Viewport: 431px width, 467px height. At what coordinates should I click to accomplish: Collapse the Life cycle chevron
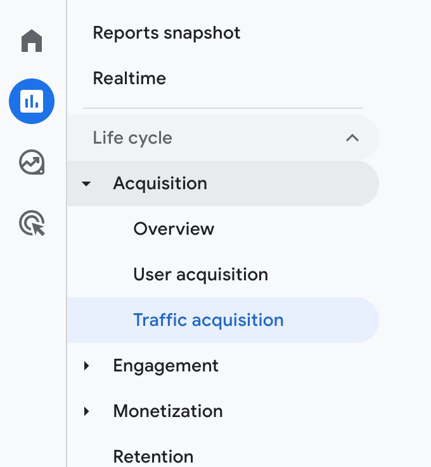point(352,138)
